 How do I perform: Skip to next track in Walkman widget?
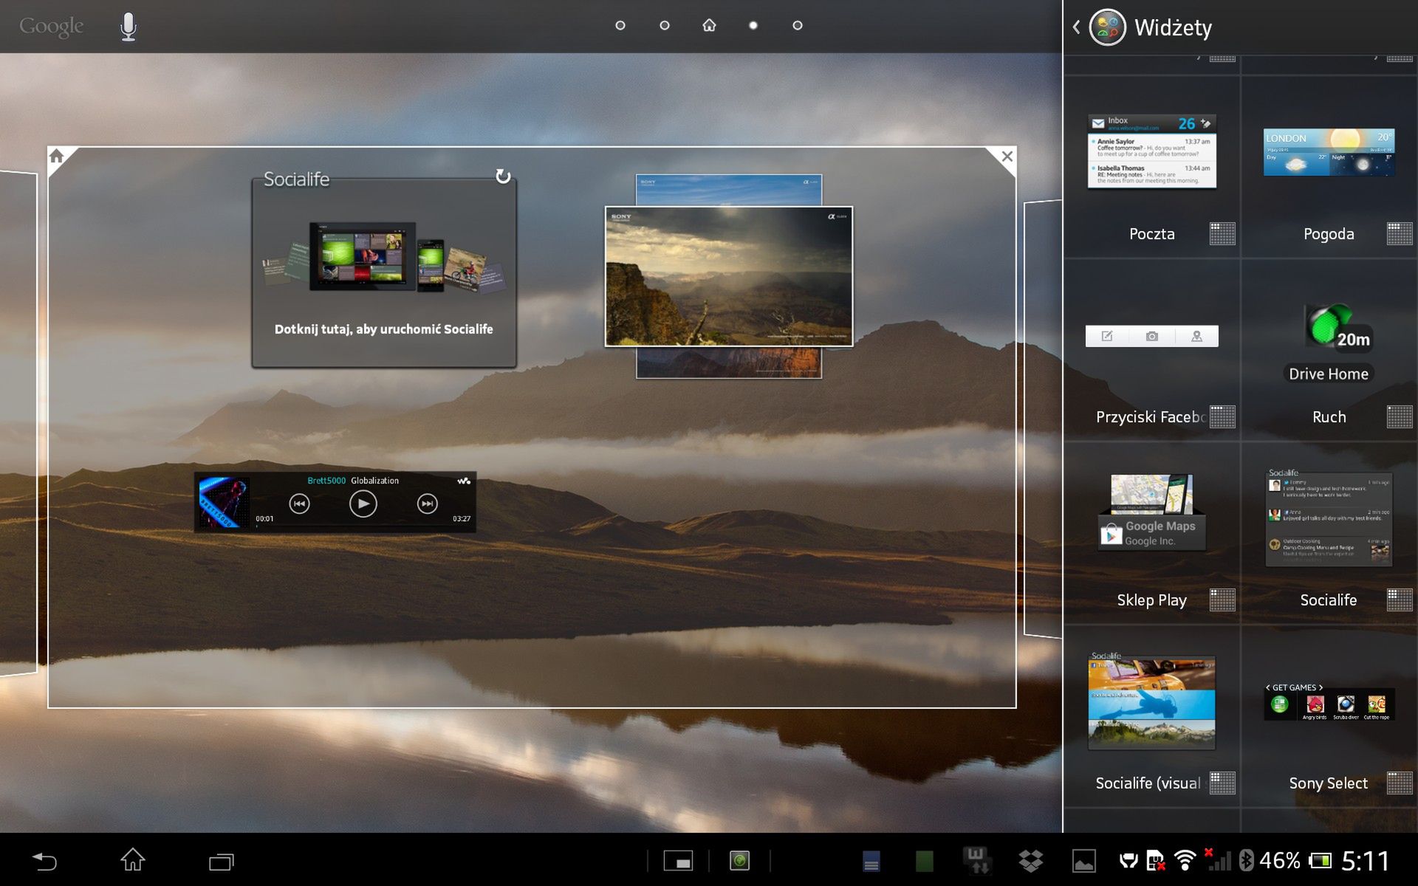point(427,504)
